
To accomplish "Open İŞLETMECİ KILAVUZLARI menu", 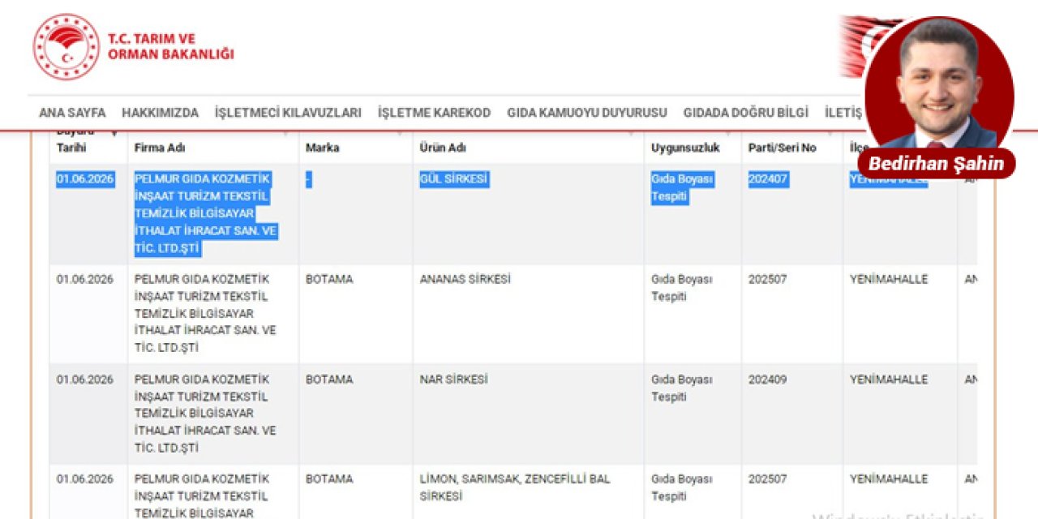I will [x=288, y=113].
